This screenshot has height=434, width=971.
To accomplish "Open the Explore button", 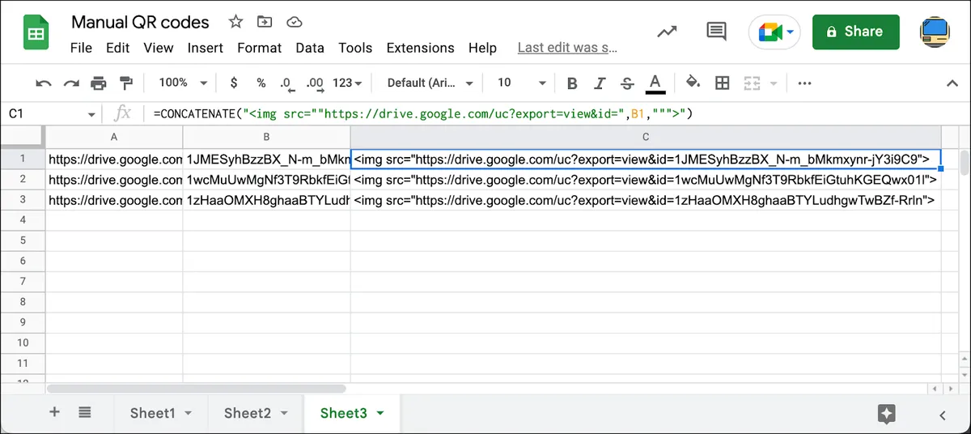I will 887,414.
